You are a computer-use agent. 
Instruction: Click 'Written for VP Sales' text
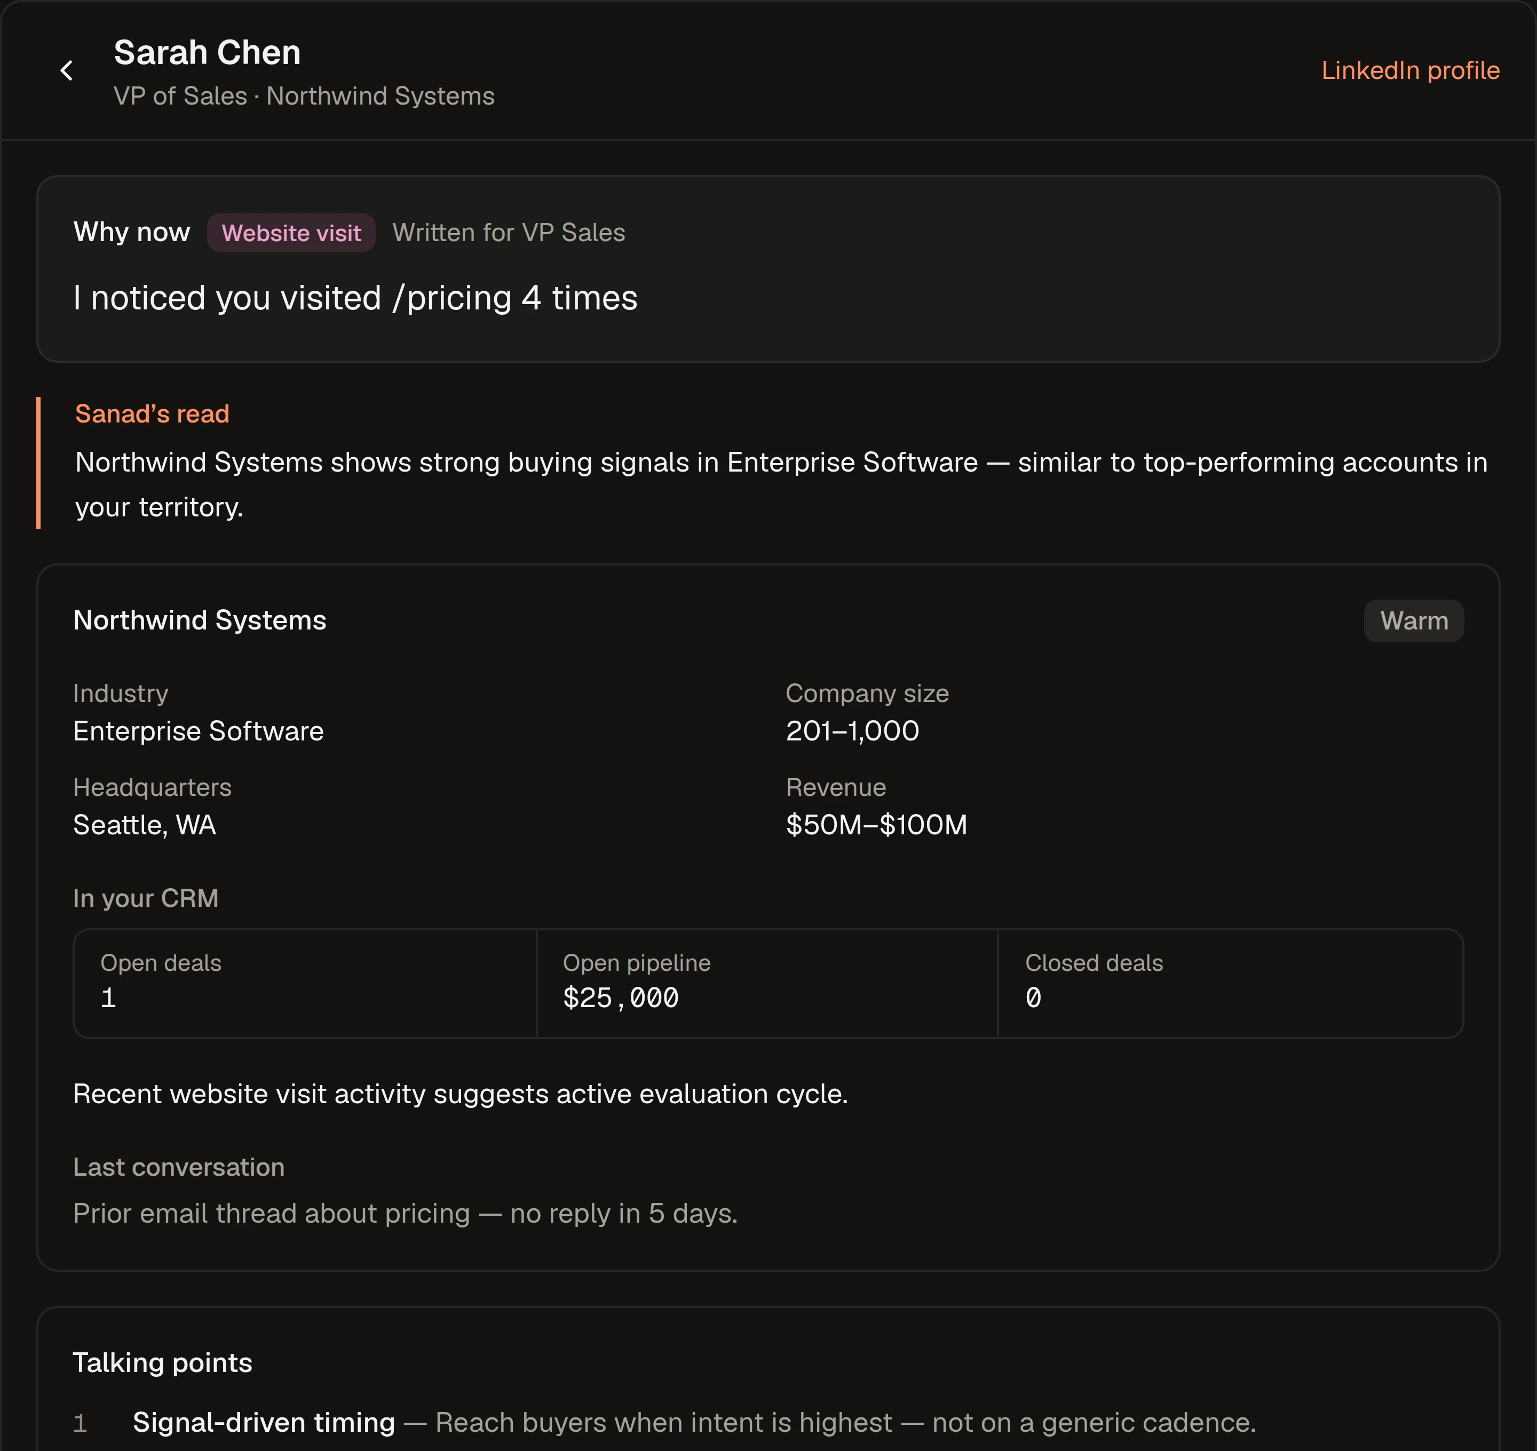[x=509, y=233]
